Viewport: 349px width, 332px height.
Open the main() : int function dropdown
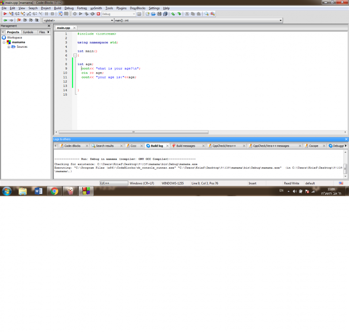pyautogui.click(x=280, y=20)
